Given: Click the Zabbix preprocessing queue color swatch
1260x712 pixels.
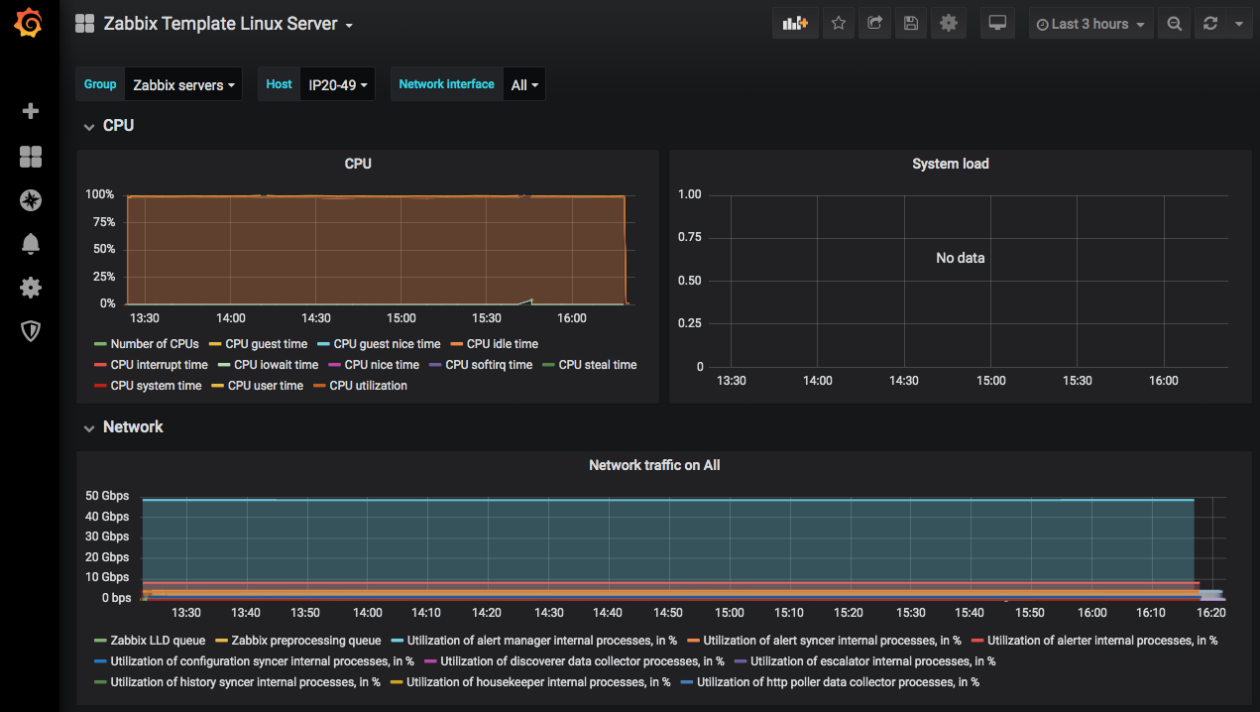Looking at the screenshot, I should (x=222, y=641).
